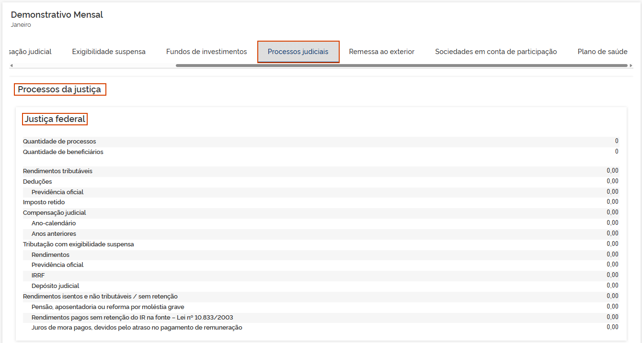
Task: Go to Remessa ao exterior tab
Action: click(x=381, y=52)
